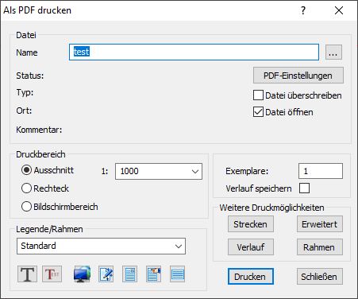Viewport: 358px width, 299px height.
Task: Choose the 'Bildschirmbereich' print area option
Action: pyautogui.click(x=26, y=207)
